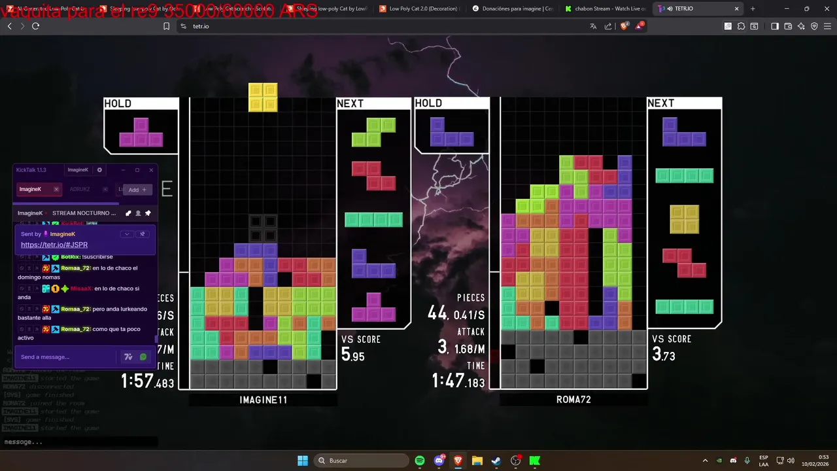Open the browser hamburger menu
Image resolution: width=837 pixels, height=471 pixels.
pos(827,26)
